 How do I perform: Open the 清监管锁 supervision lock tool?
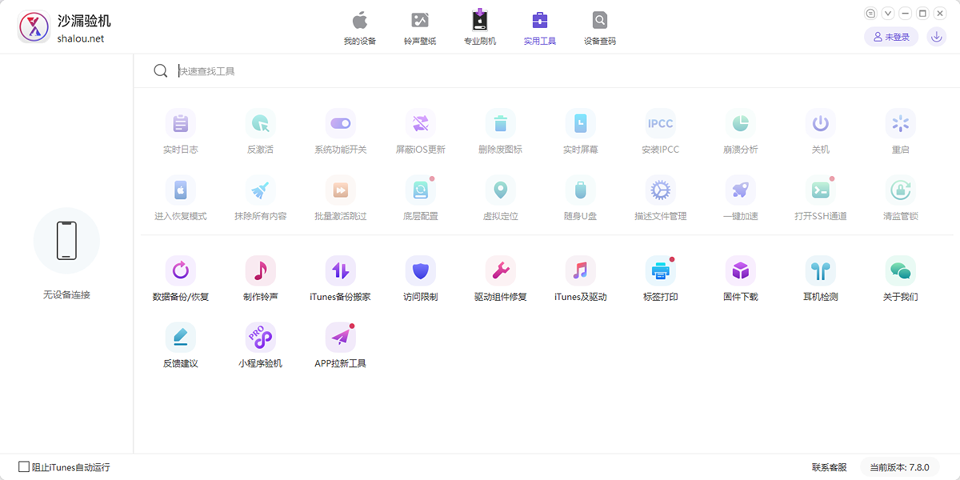[901, 198]
